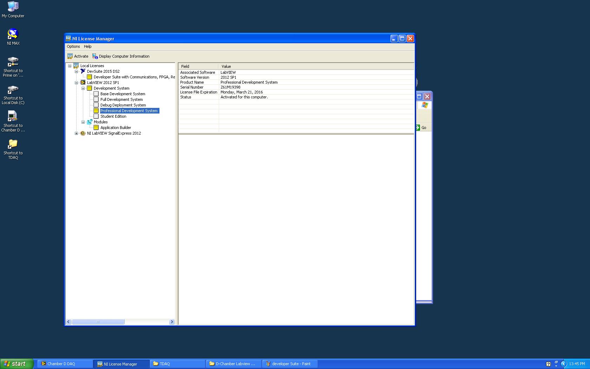The height and width of the screenshot is (369, 590).
Task: Open the Options menu
Action: tap(73, 46)
